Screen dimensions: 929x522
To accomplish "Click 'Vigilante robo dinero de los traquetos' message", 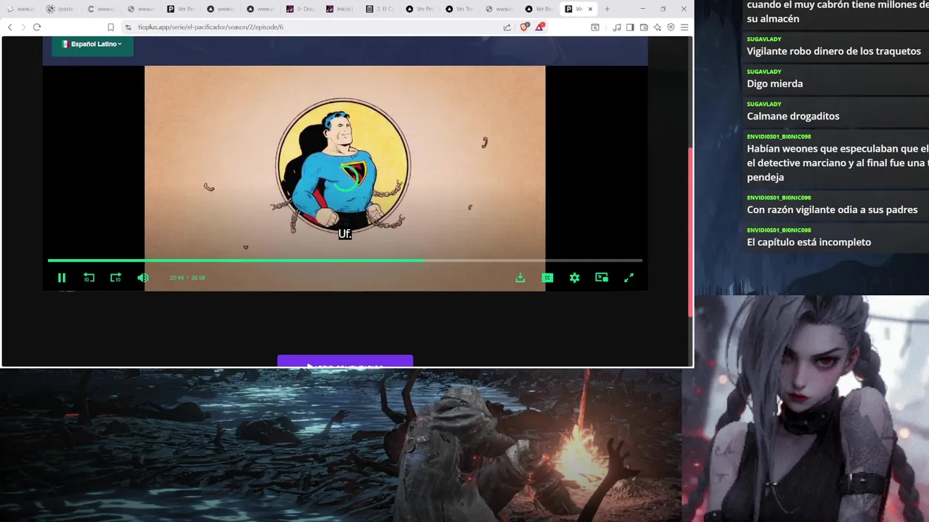I will 834,51.
